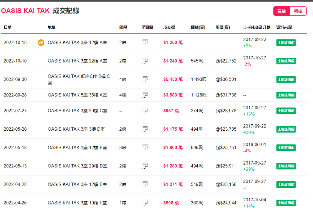Screen dimensions: 313x217
Task: Click the 成交價 column header
Action: coord(169,27)
